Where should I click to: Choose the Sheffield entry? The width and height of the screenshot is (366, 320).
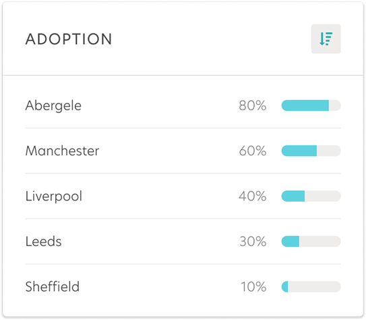[53, 286]
